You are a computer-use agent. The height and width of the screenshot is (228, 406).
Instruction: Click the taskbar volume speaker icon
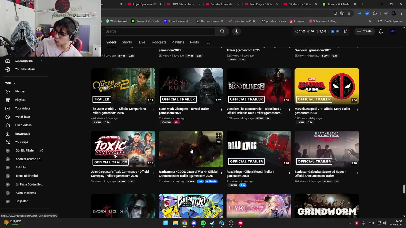pyautogui.click(x=384, y=223)
